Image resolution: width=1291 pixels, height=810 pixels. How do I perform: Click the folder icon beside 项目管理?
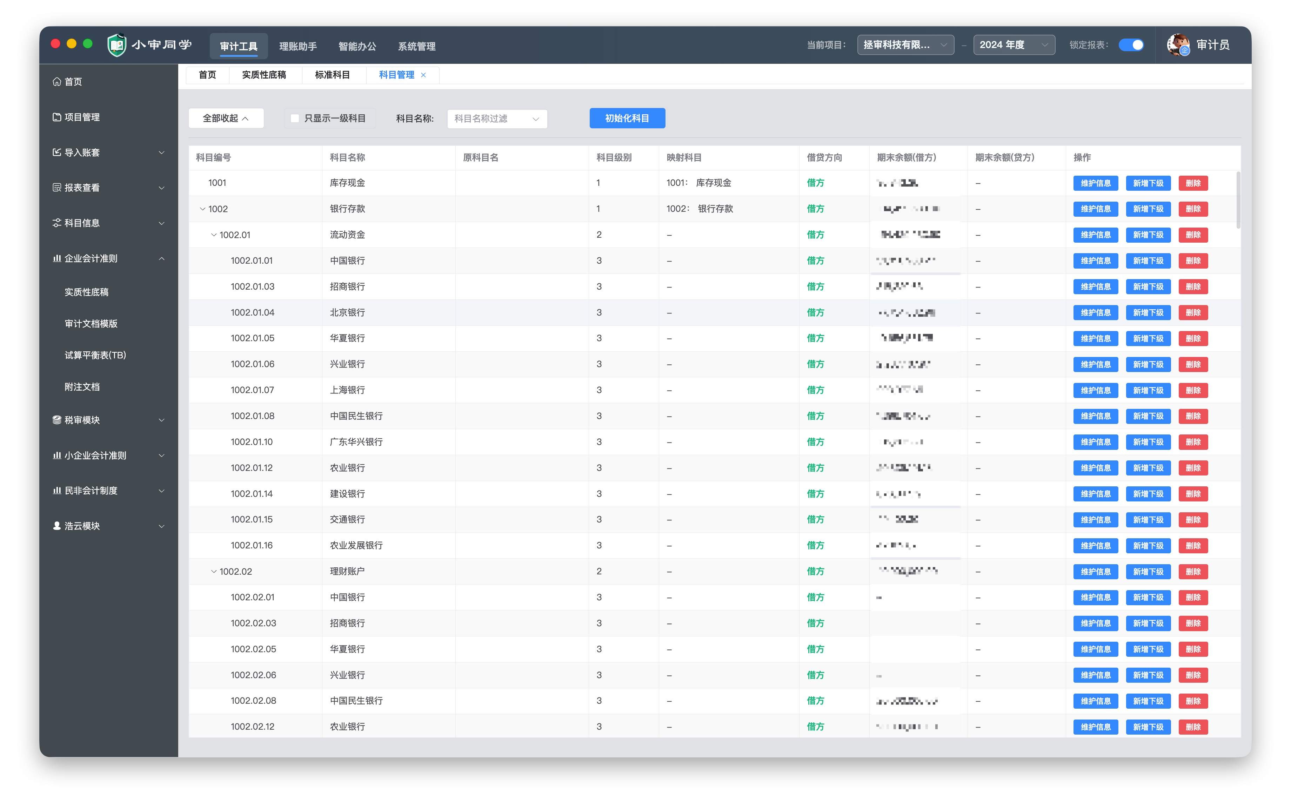[57, 117]
